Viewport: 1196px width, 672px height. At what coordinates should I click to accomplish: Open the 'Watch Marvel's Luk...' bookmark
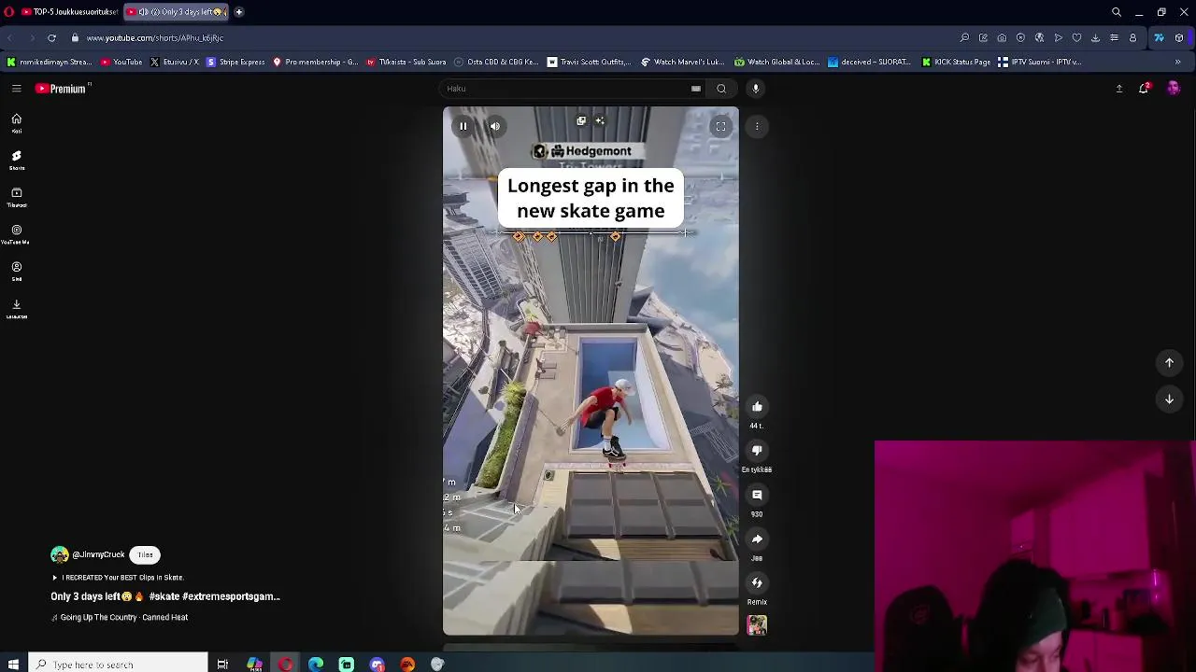682,62
